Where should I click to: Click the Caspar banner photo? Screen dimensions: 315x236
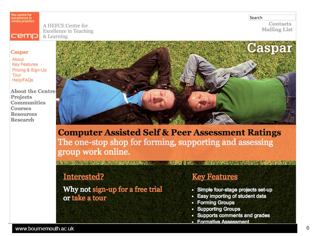(x=176, y=83)
